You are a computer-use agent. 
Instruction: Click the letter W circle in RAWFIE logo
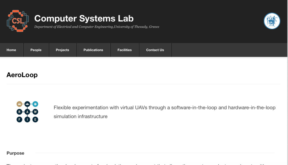(35, 112)
